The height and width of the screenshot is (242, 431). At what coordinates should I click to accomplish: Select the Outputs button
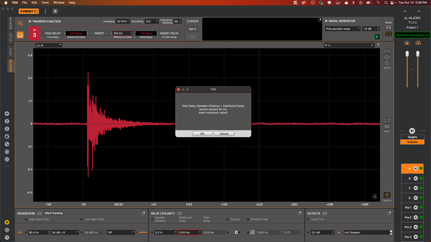(x=412, y=142)
